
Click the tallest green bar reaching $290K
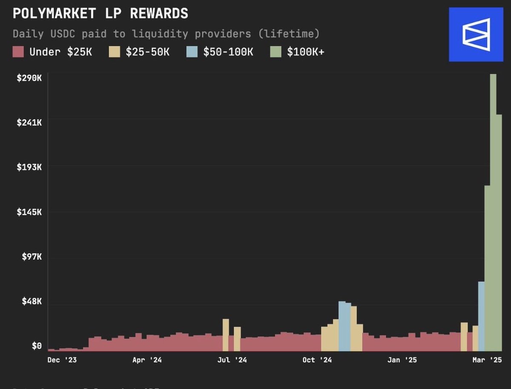(x=493, y=213)
